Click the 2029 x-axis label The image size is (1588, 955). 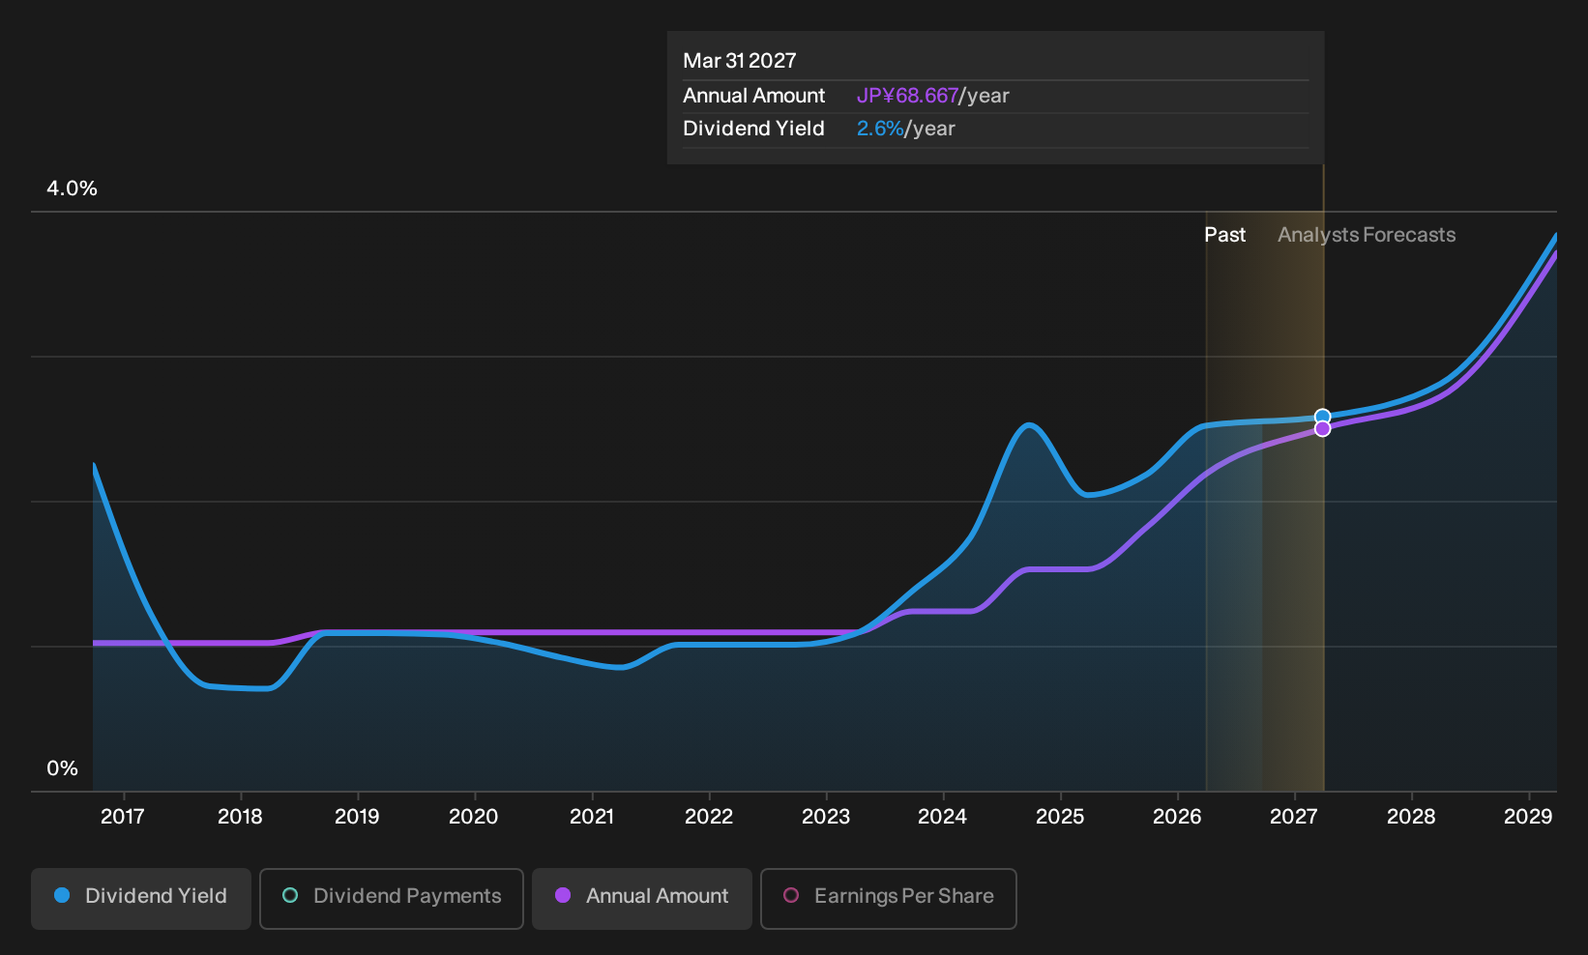(1528, 817)
